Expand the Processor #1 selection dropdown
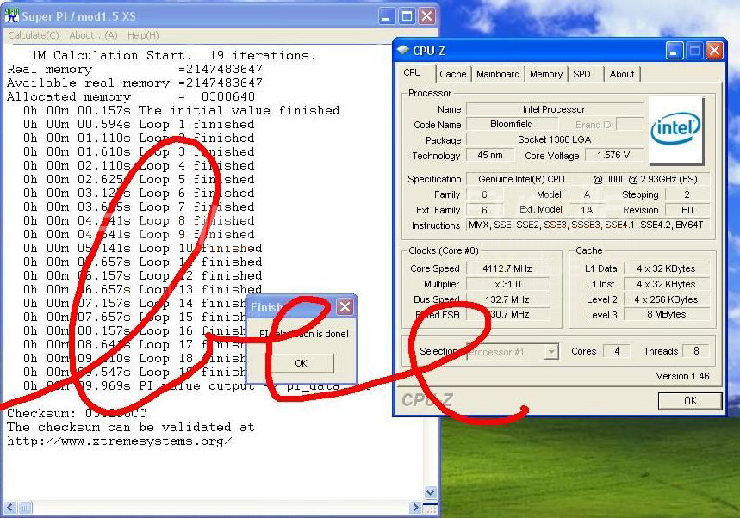740x518 pixels. click(551, 352)
